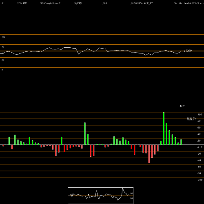The image size is (204, 204).
Task: Click the 'Ncd 8.29% Sr.x' description text
Action: coord(193,3)
